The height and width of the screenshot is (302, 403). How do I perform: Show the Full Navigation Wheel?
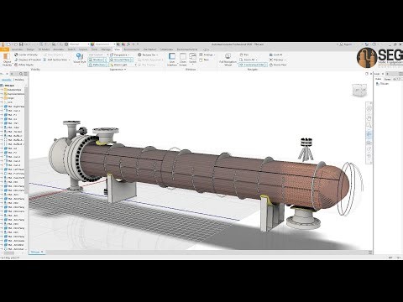click(x=228, y=60)
